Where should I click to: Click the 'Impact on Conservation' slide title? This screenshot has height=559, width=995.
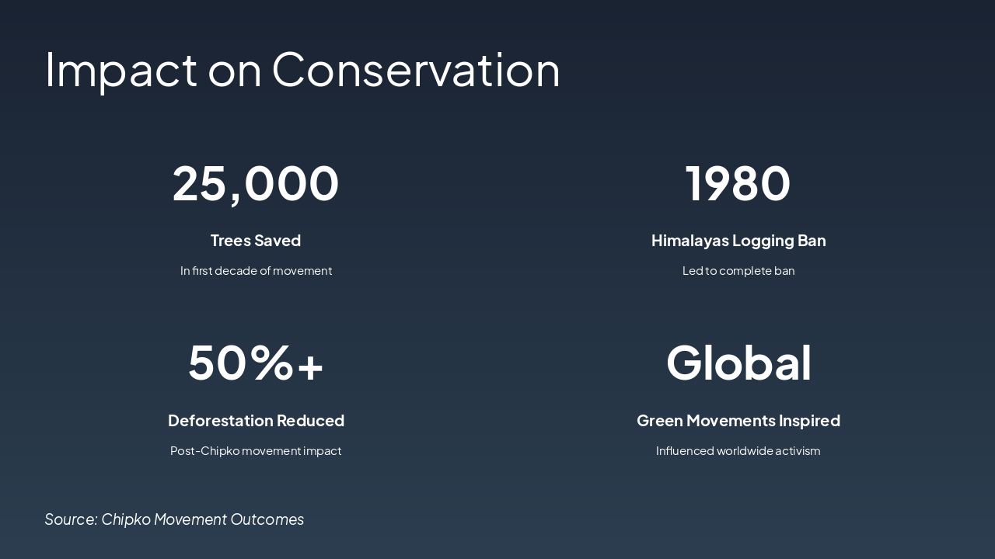click(302, 69)
